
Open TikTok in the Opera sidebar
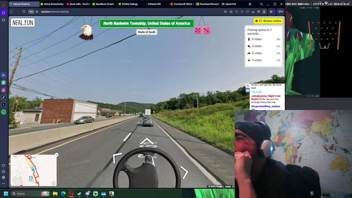[x=4, y=97]
